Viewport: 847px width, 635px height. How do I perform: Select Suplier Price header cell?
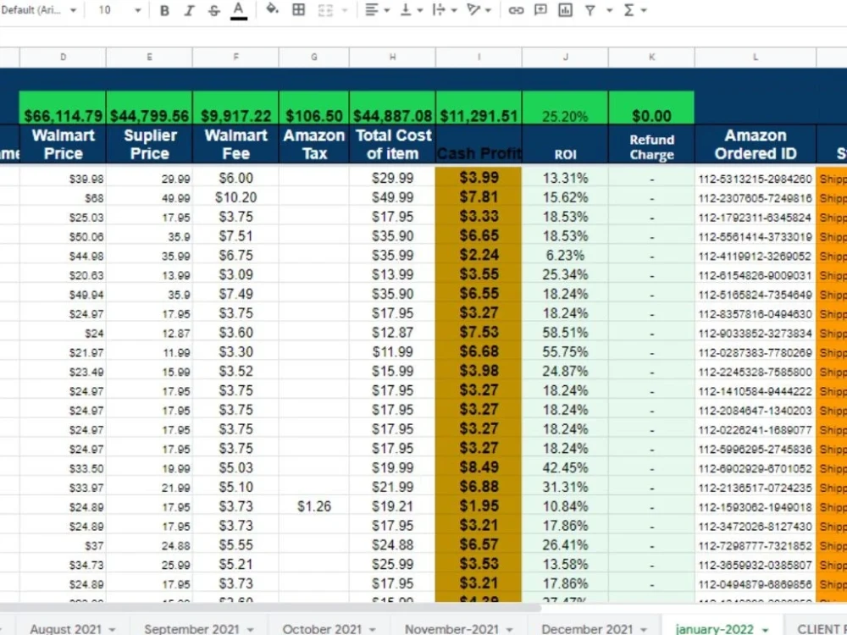[149, 144]
